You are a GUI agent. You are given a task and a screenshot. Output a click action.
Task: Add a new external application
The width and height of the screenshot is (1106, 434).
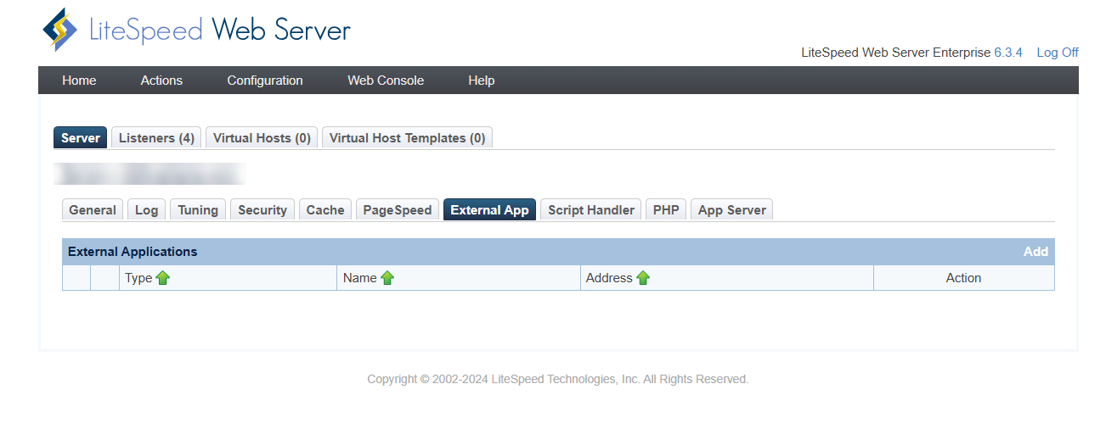pyautogui.click(x=1035, y=252)
